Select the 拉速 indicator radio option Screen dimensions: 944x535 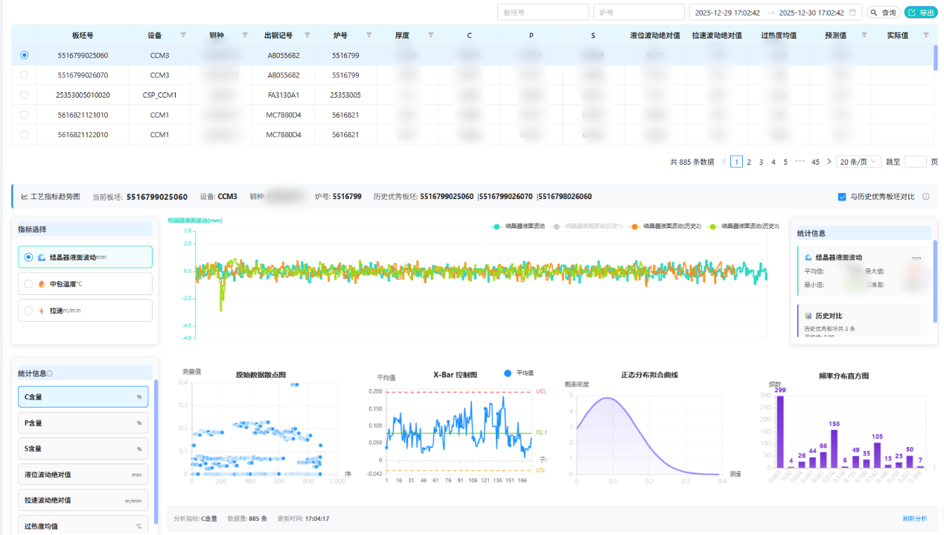click(x=29, y=311)
